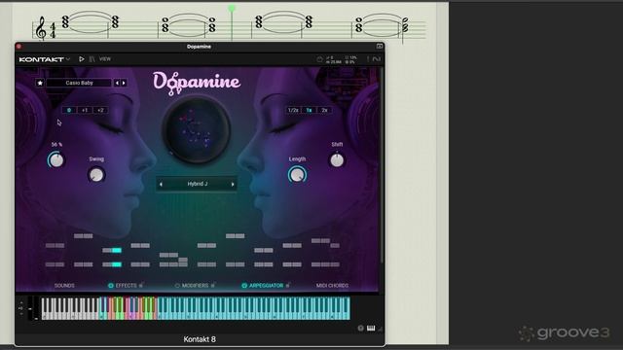Open the Hybrid J pattern selector
The width and height of the screenshot is (623, 350).
(x=197, y=184)
